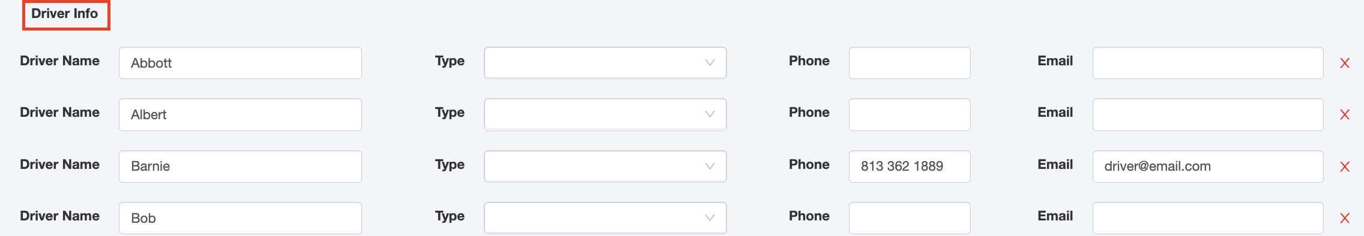
Task: Edit the Abbott driver name field
Action: (240, 63)
